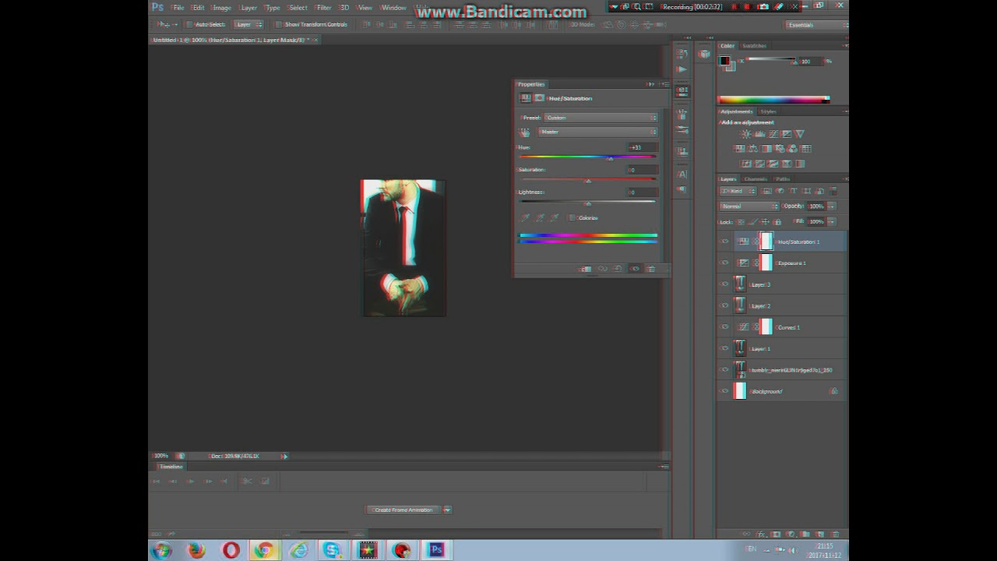
Task: Click the Create Frame Animation button
Action: point(403,510)
